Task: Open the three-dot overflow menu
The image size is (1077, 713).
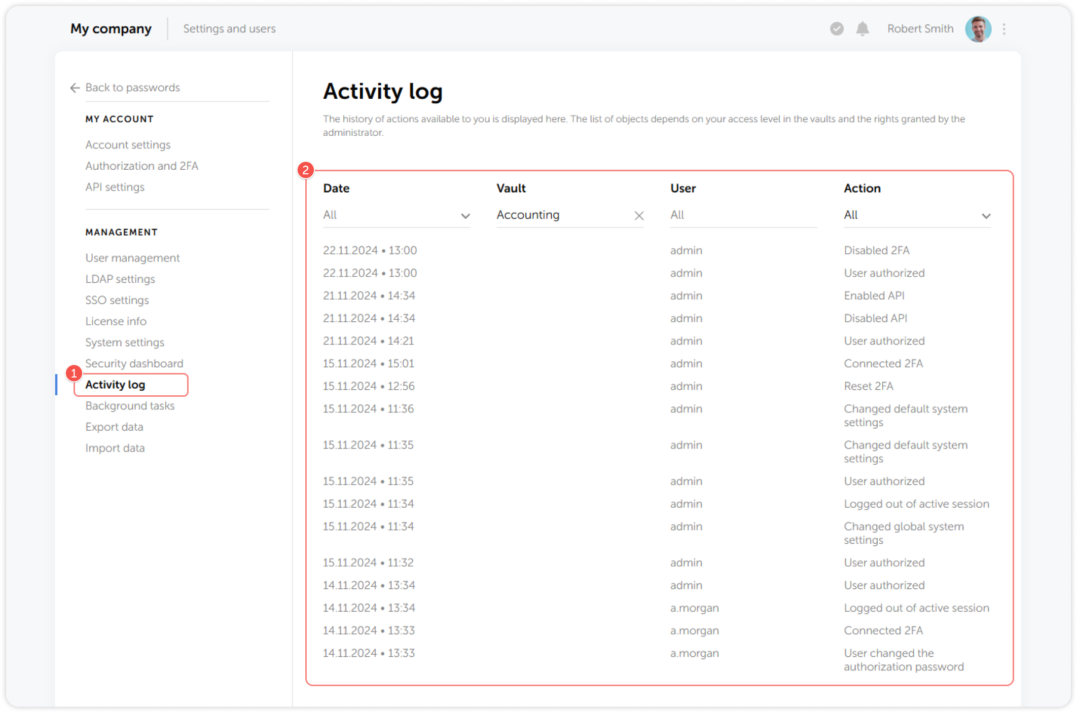Action: (1005, 29)
